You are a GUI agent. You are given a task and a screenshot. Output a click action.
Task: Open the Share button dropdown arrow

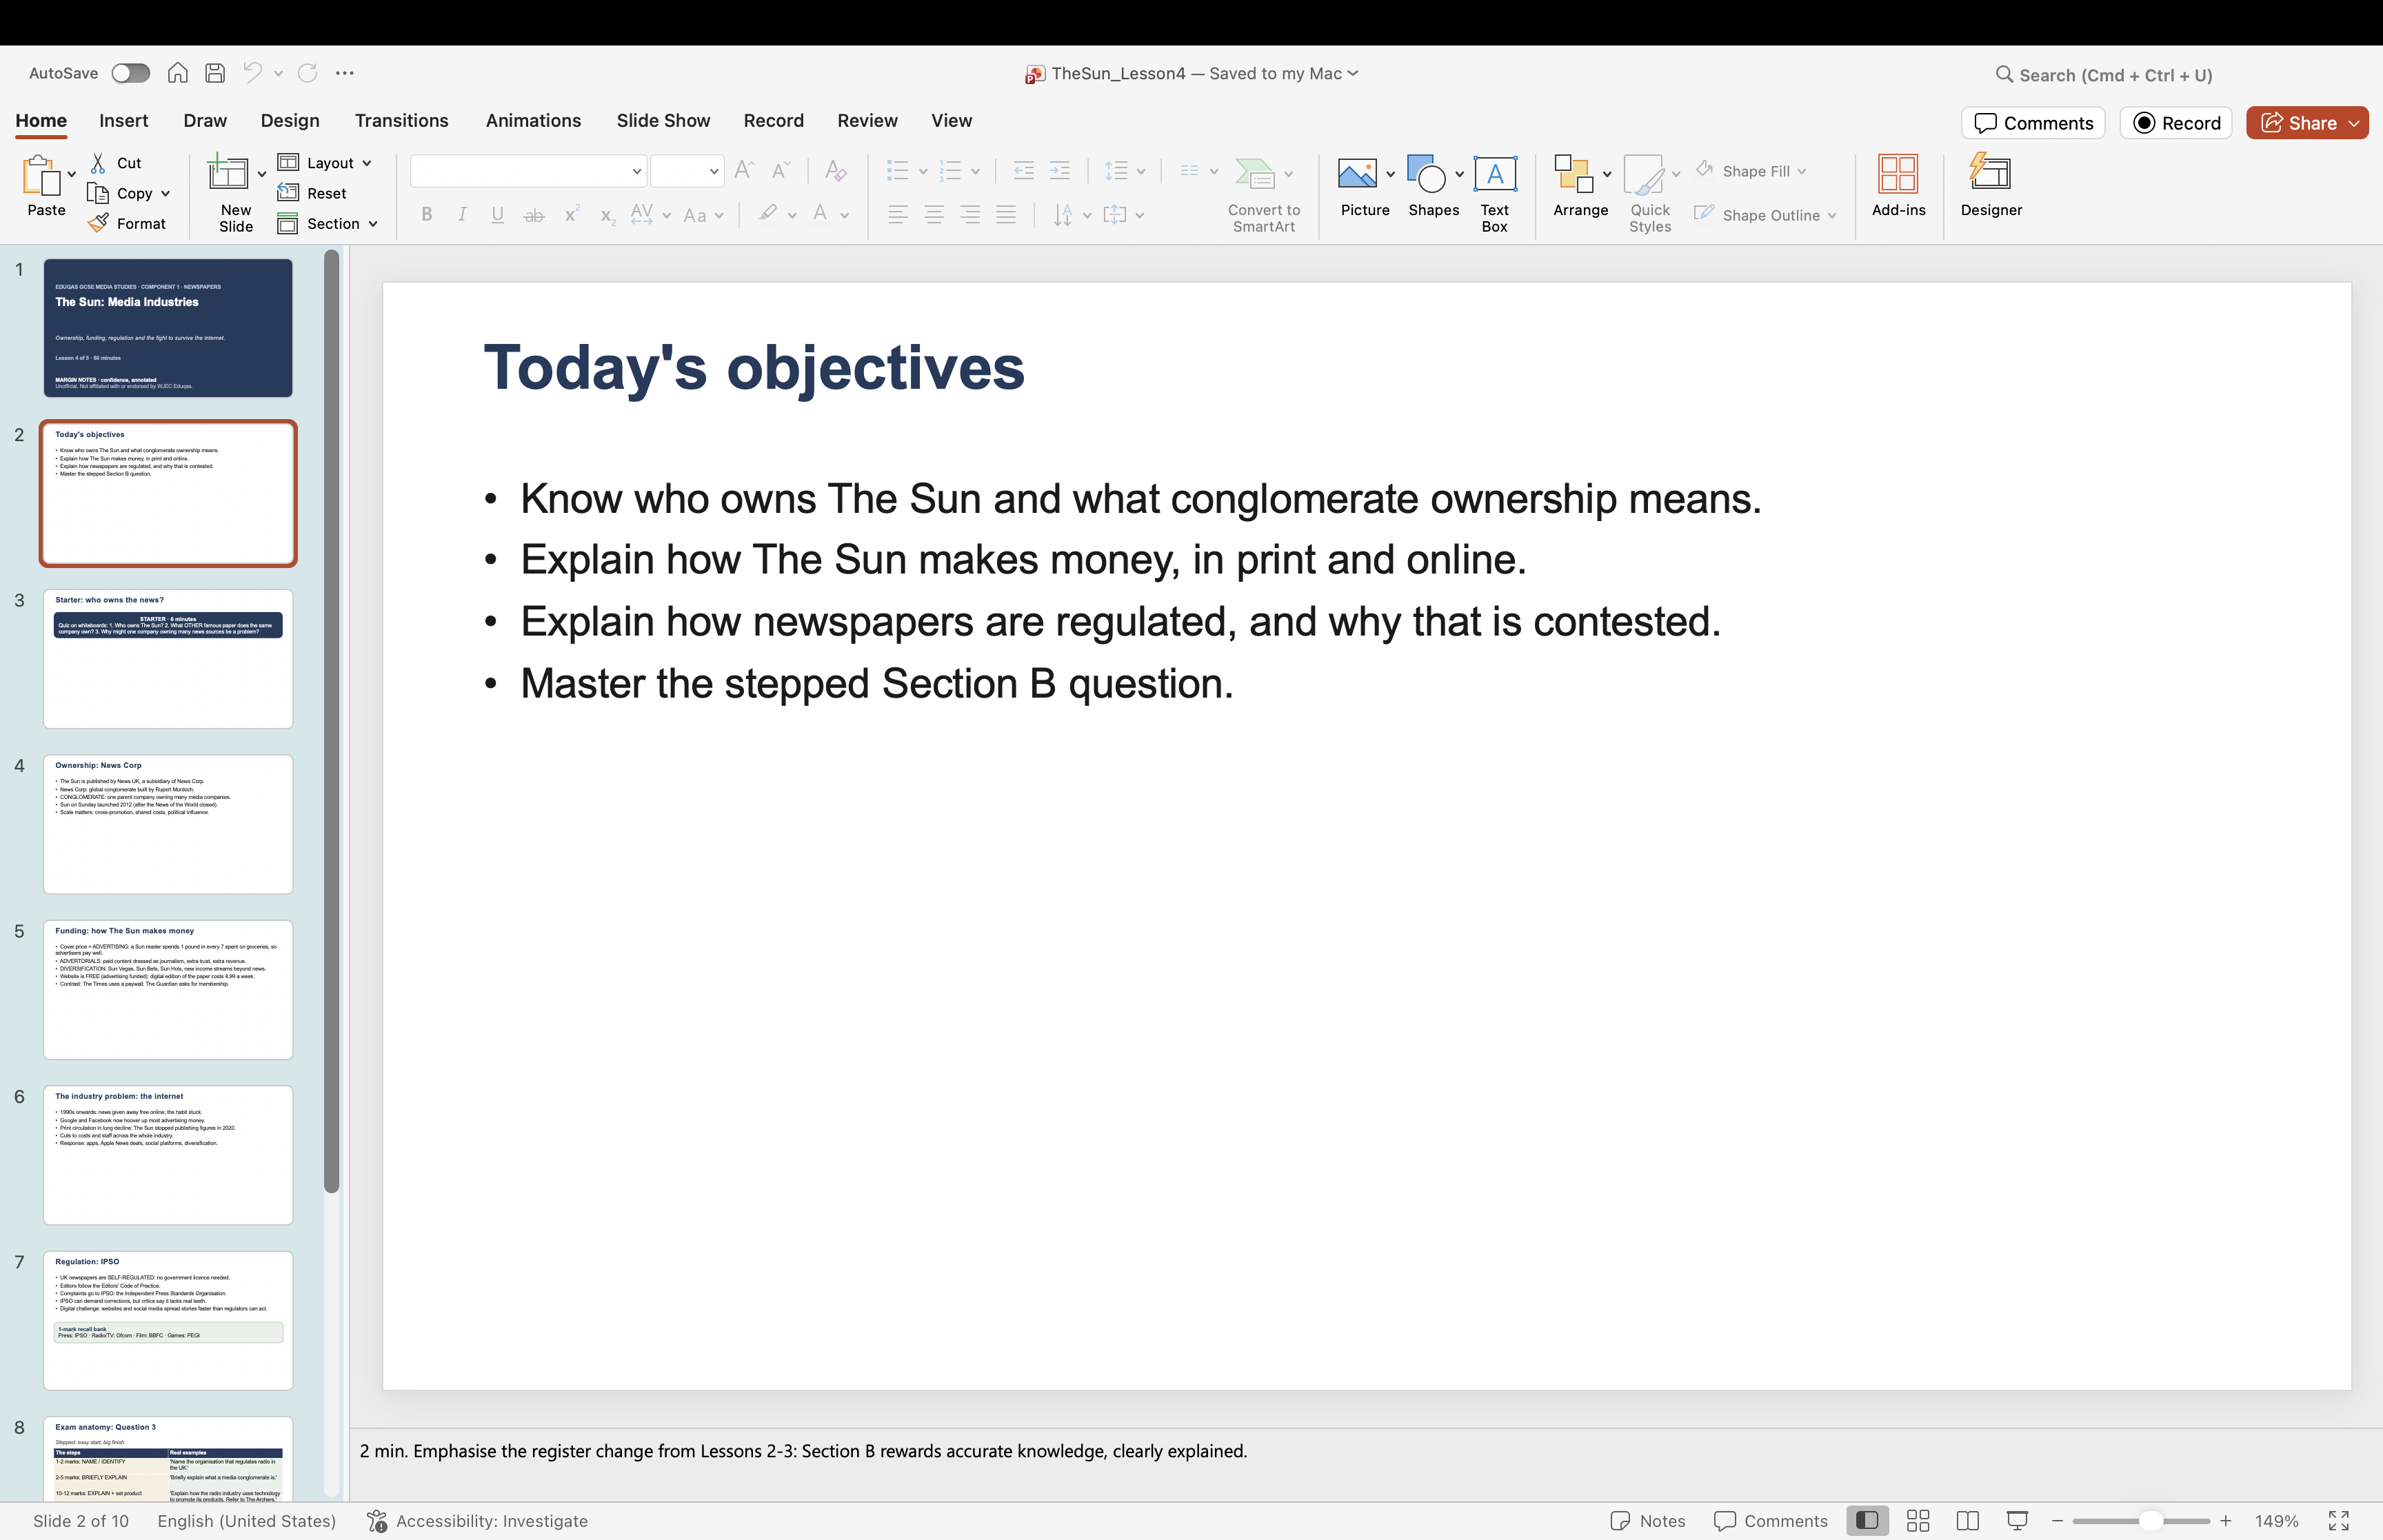(2354, 123)
